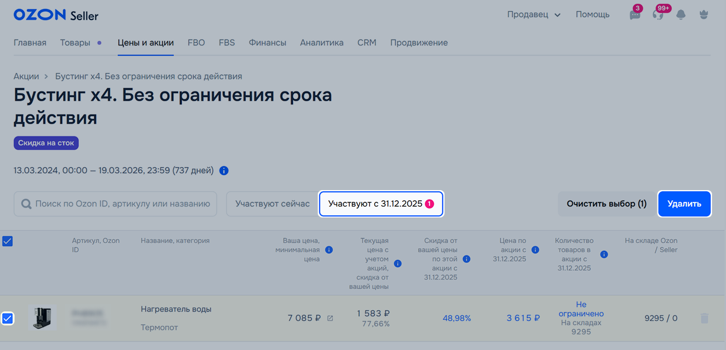Open the notifications bell
This screenshot has height=350, width=726.
(x=681, y=15)
